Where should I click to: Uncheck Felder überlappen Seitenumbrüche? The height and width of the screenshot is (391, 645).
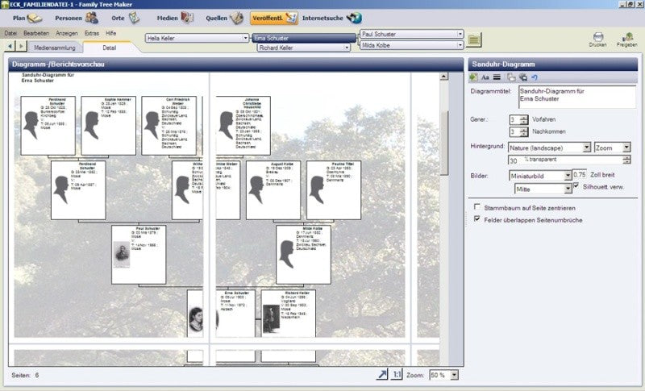pyautogui.click(x=477, y=218)
